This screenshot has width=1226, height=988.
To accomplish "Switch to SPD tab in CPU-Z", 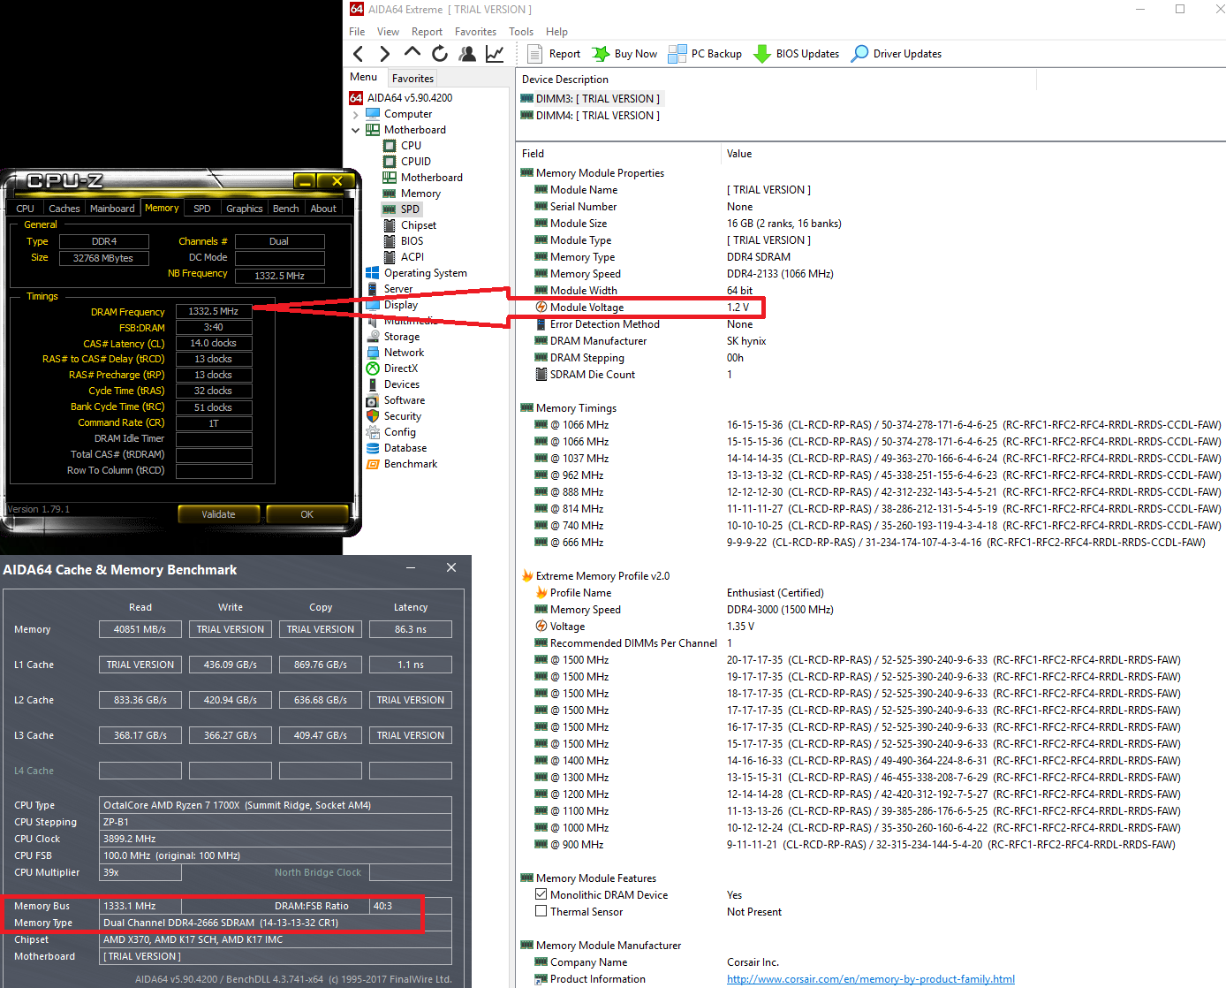I will point(202,209).
